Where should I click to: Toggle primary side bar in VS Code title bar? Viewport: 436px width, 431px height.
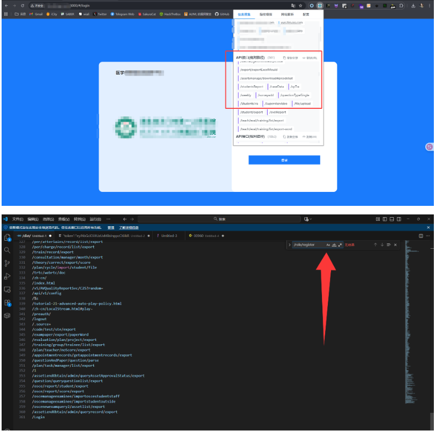pyautogui.click(x=385, y=219)
